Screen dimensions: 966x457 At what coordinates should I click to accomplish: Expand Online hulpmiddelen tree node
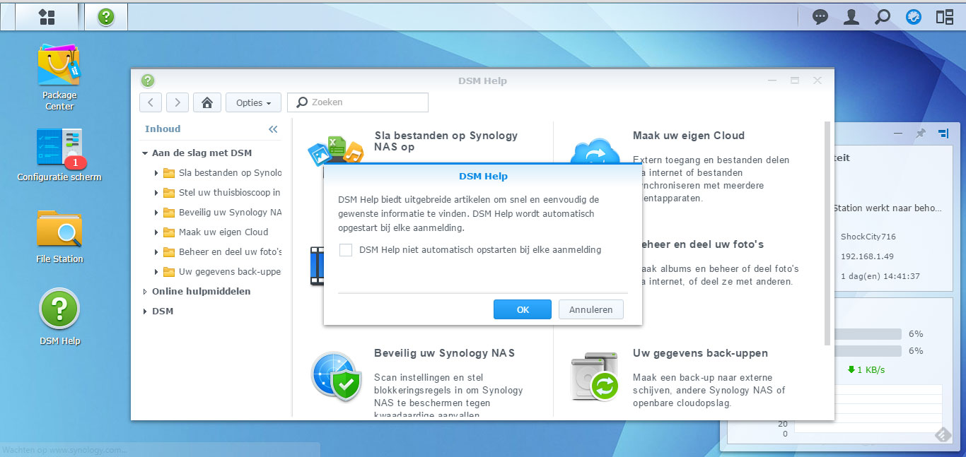coord(144,292)
